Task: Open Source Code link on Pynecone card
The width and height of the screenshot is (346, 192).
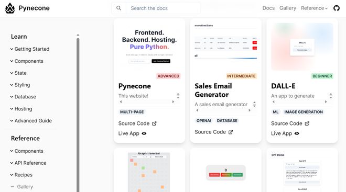Action: click(x=137, y=123)
